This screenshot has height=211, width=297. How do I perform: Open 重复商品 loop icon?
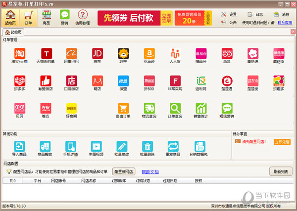point(173,146)
